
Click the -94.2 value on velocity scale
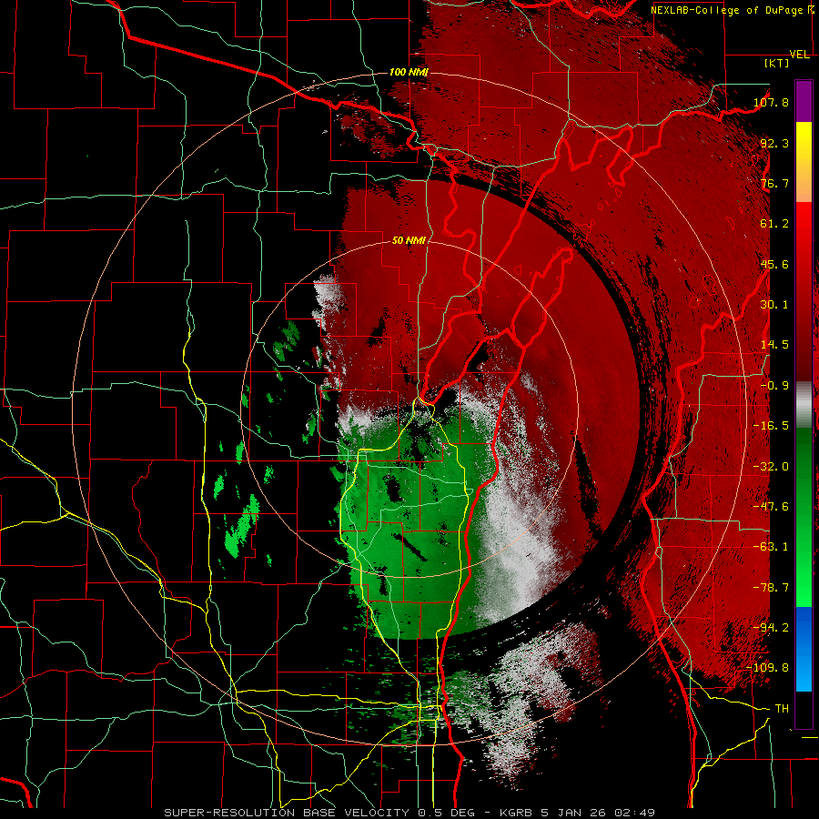click(771, 628)
